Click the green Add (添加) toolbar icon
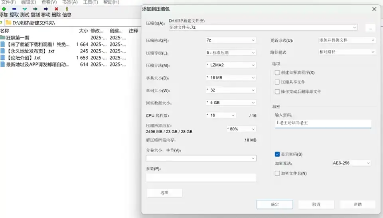Image resolution: width=383 pixels, height=218 pixels. tap(4, 9)
